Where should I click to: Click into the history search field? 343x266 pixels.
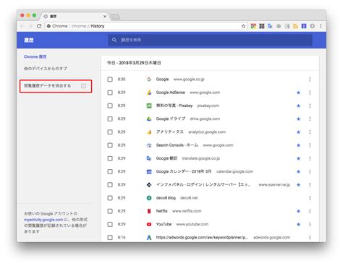[x=210, y=40]
